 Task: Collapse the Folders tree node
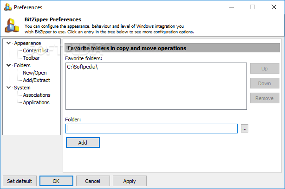pos(8,65)
